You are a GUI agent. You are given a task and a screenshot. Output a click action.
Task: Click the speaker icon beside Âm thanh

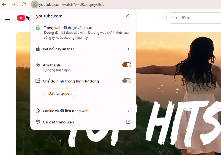pyautogui.click(x=38, y=65)
